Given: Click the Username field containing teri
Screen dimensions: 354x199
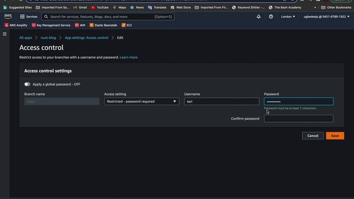Looking at the screenshot, I should tap(221, 101).
